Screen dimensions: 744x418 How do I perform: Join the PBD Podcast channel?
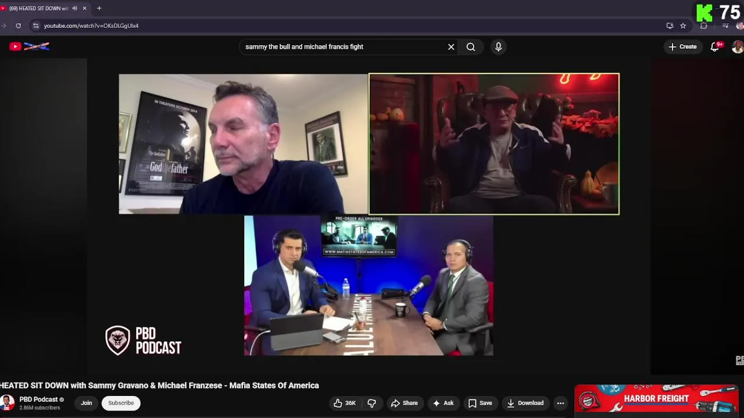(x=86, y=403)
